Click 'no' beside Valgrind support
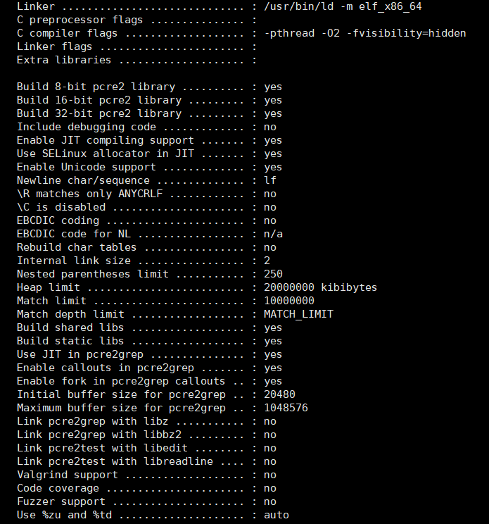The height and width of the screenshot is (524, 489). tap(270, 475)
